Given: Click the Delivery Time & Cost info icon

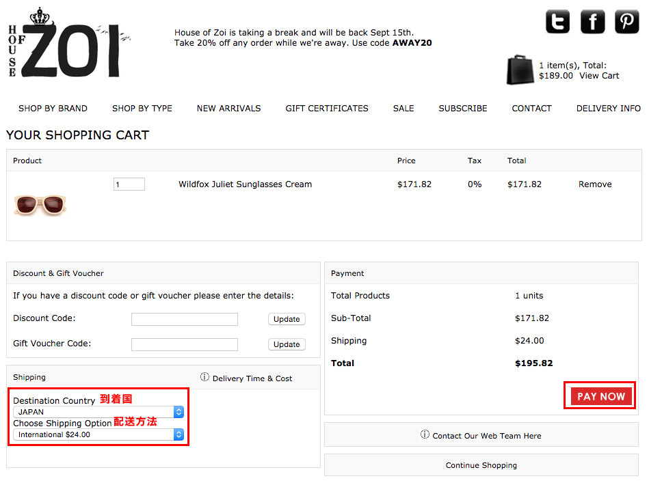Looking at the screenshot, I should (204, 377).
